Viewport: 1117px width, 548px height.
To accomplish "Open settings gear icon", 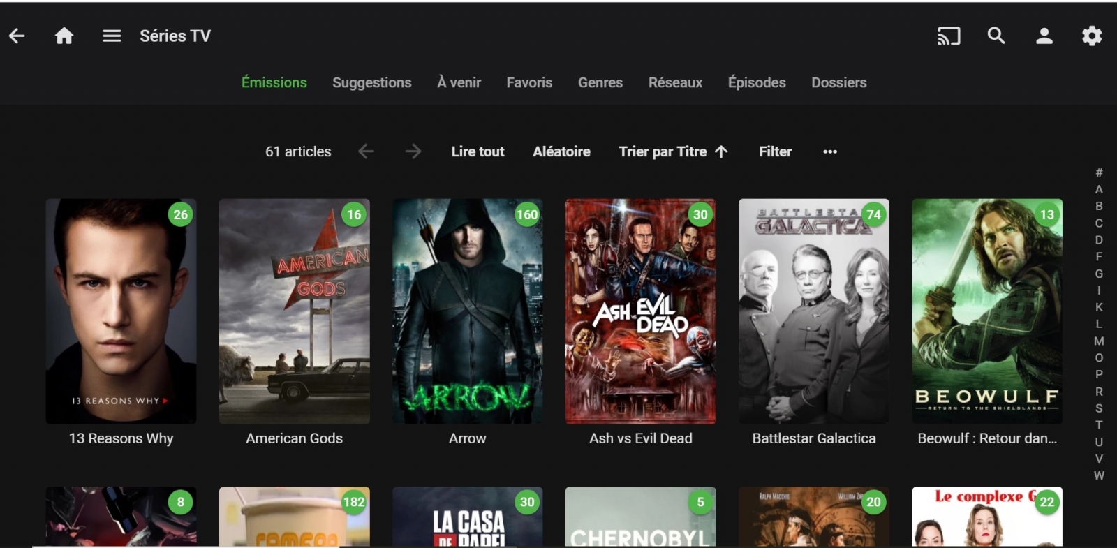I will point(1092,36).
